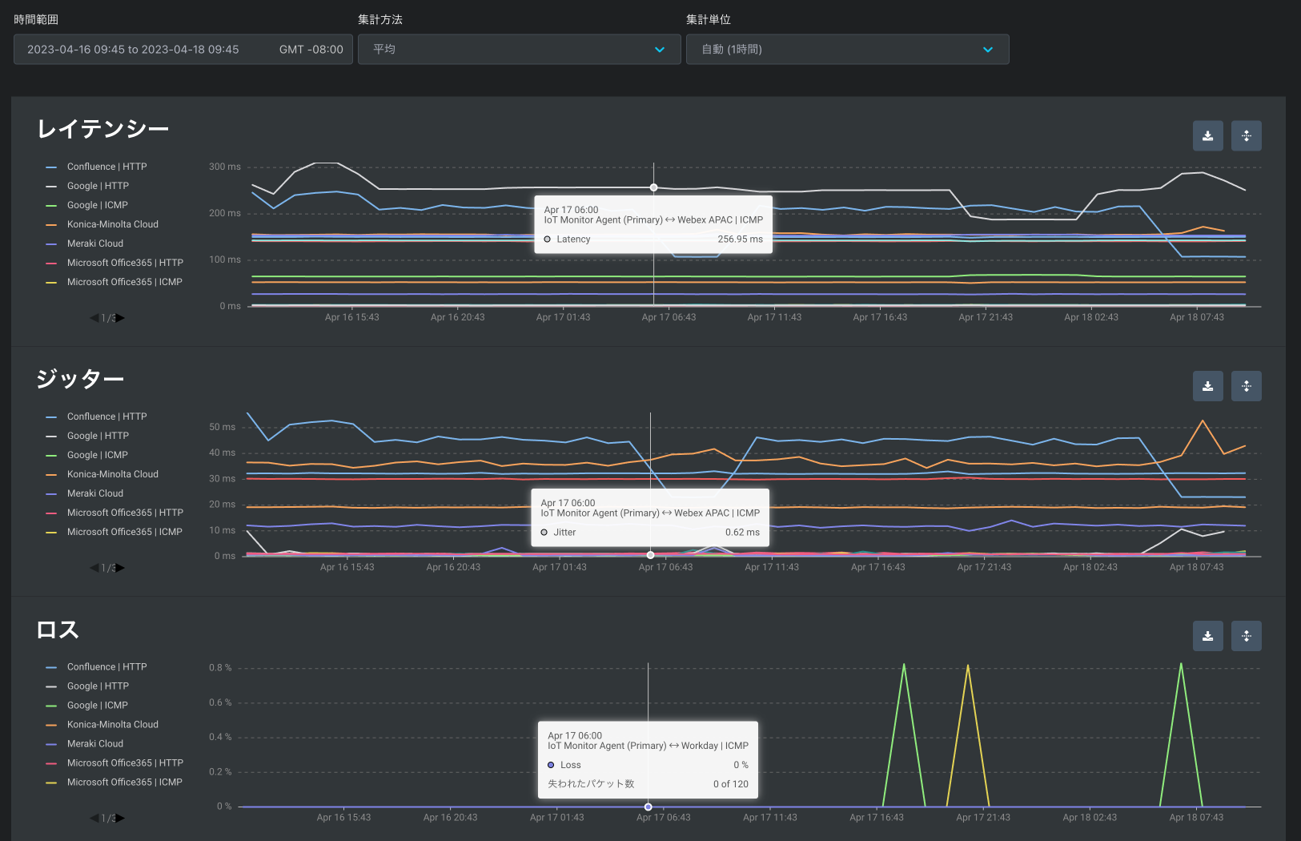Expand the ロス chart vertically
This screenshot has height=841, width=1301.
pyautogui.click(x=1246, y=636)
